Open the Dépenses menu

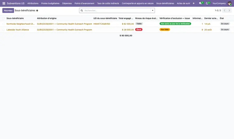67,3
